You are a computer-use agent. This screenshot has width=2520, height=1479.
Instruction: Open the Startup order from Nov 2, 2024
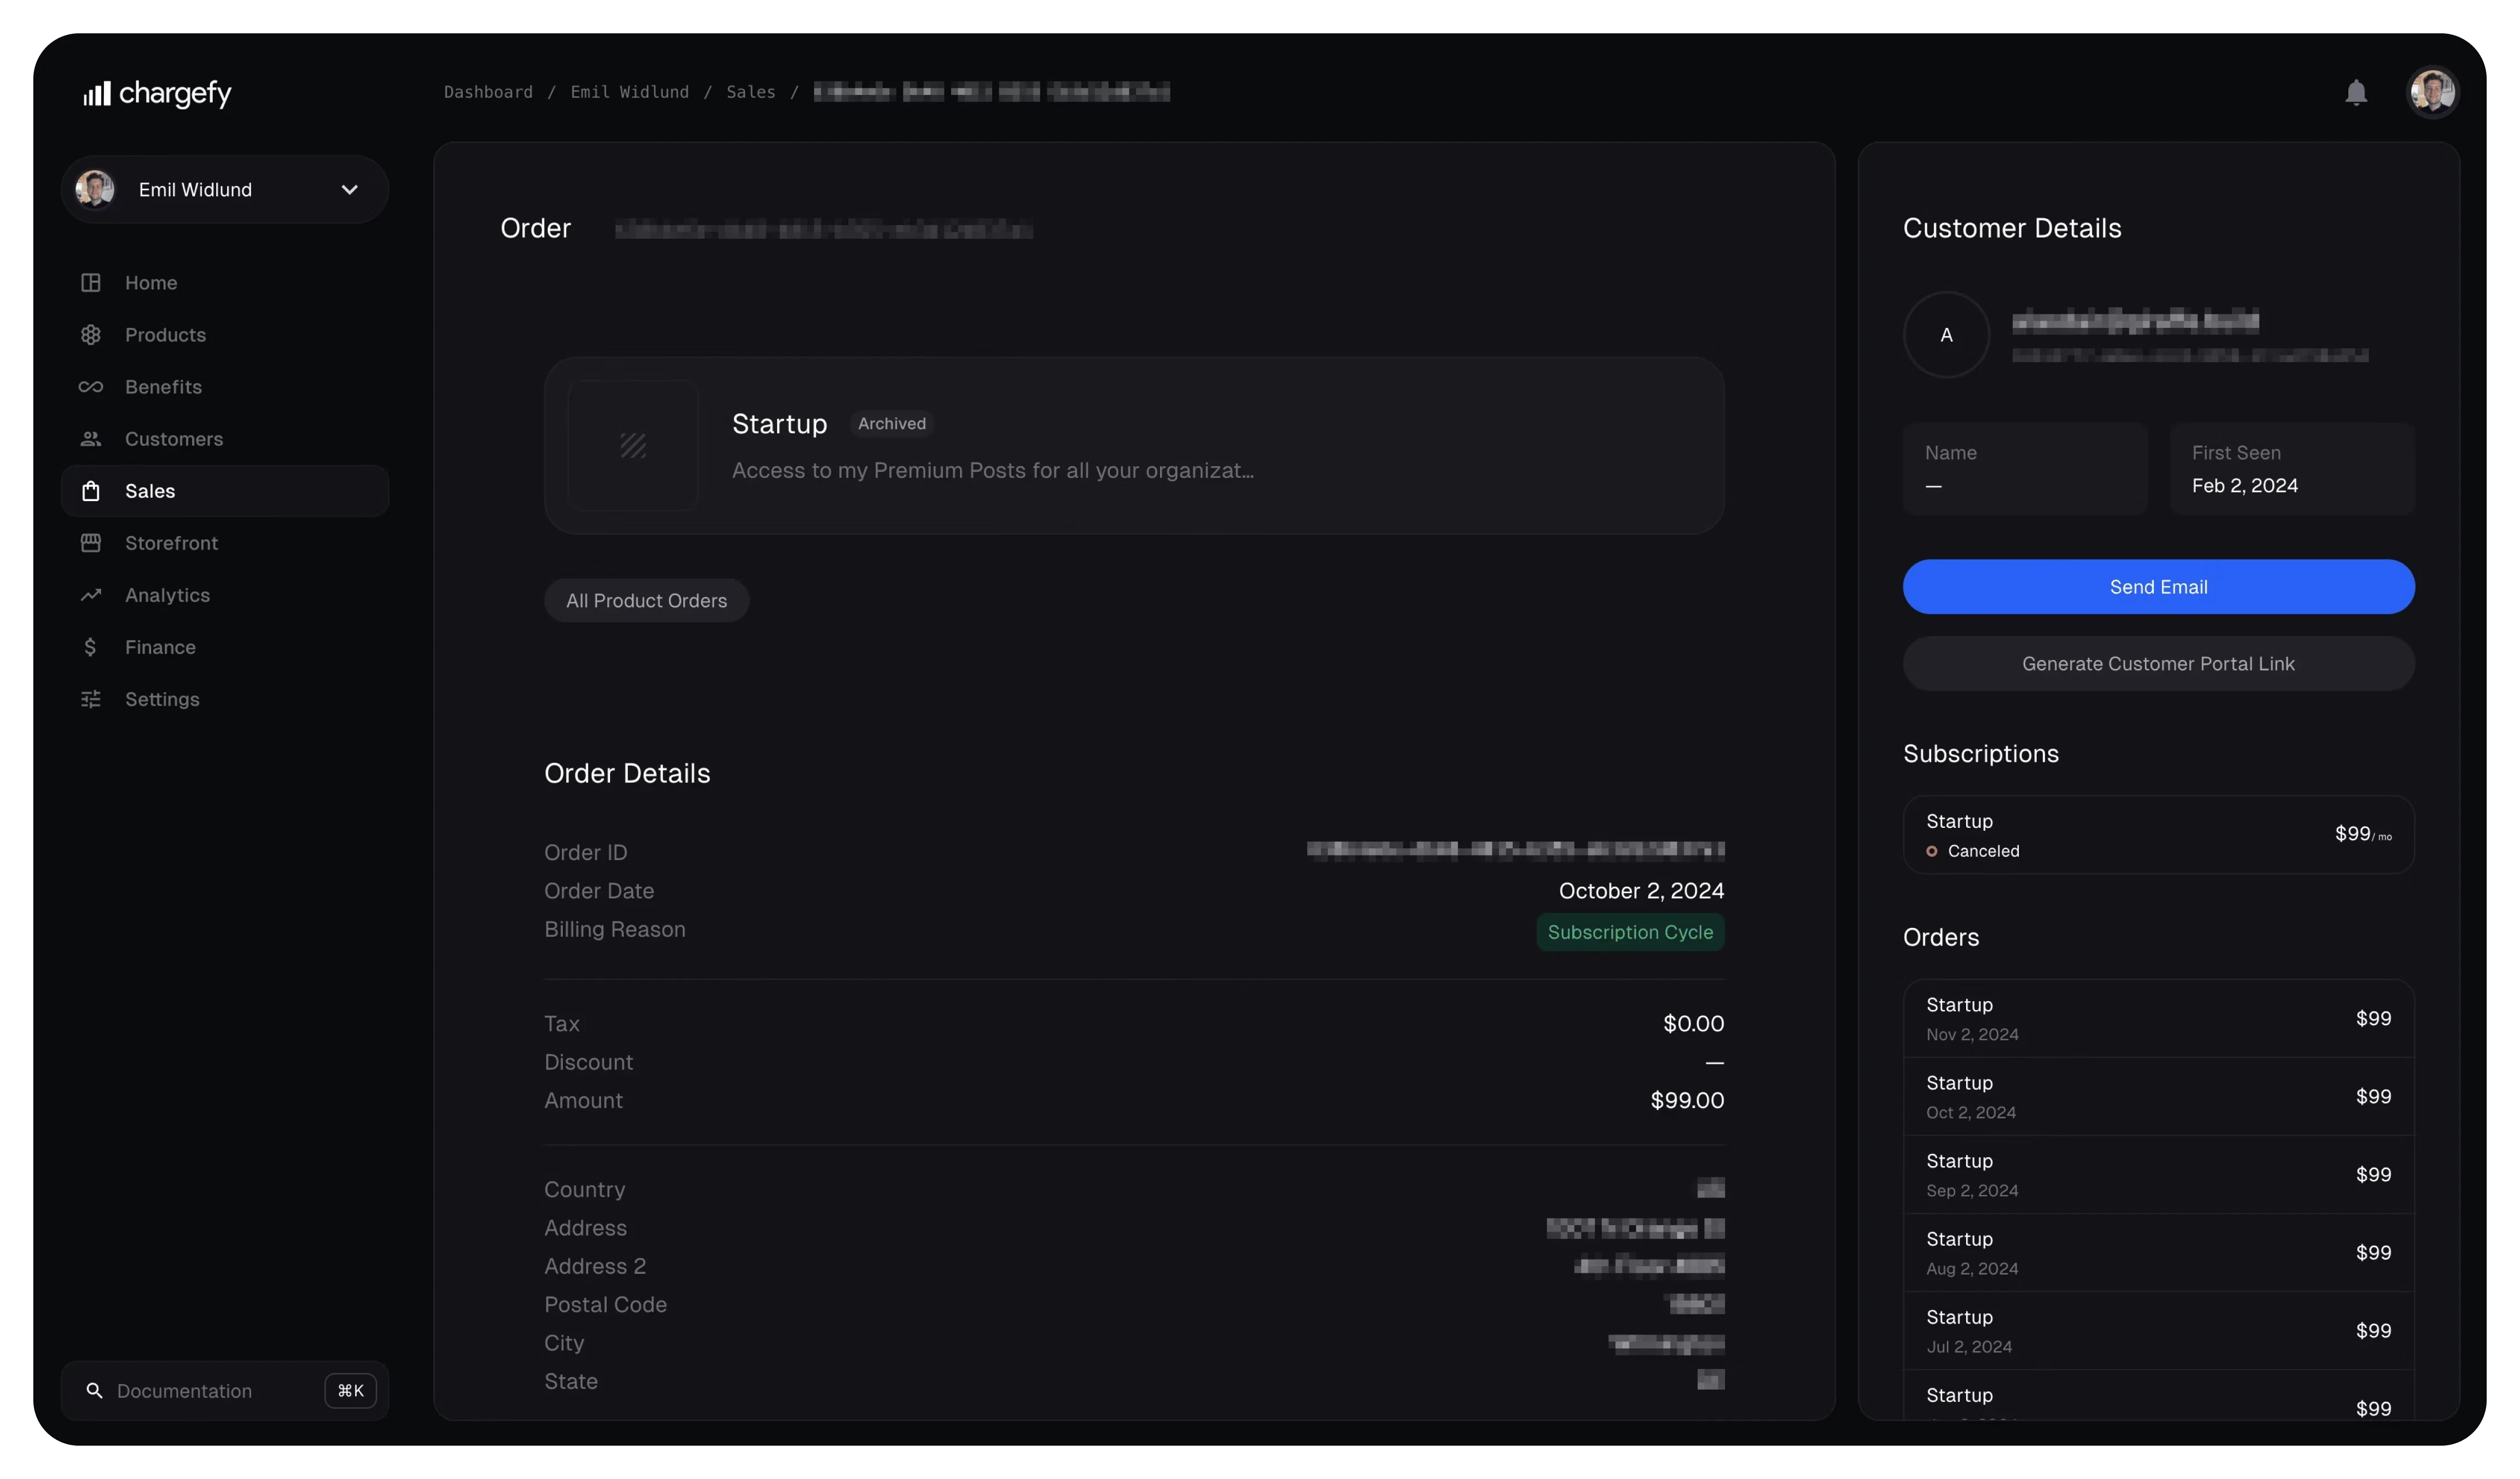point(2157,1019)
